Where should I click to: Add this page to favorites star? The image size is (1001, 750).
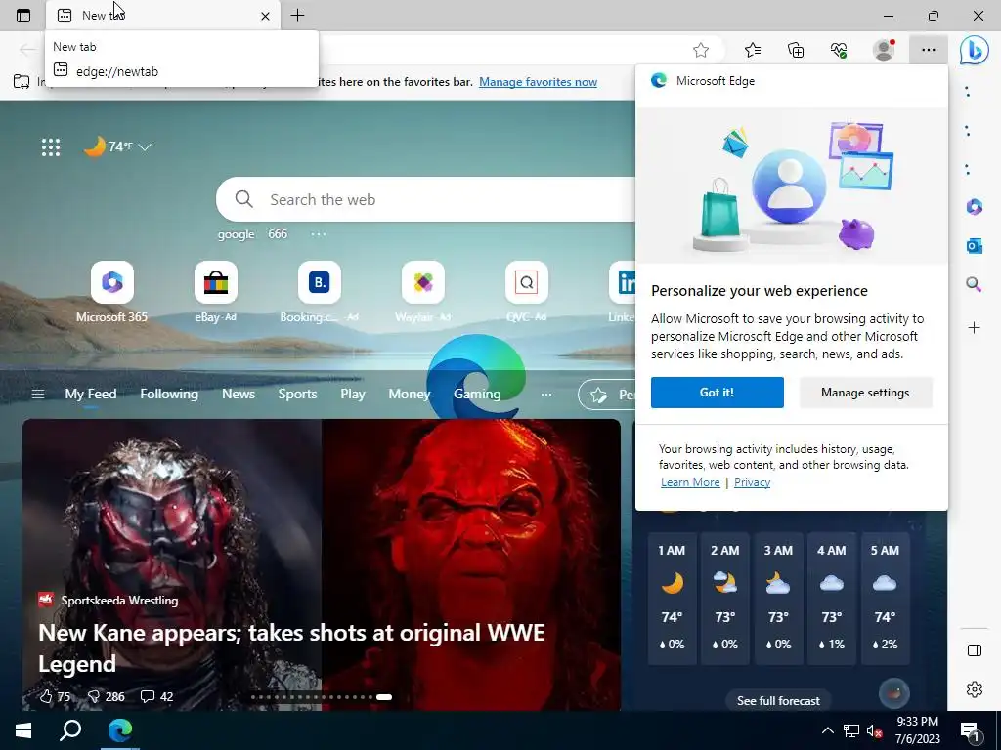701,50
